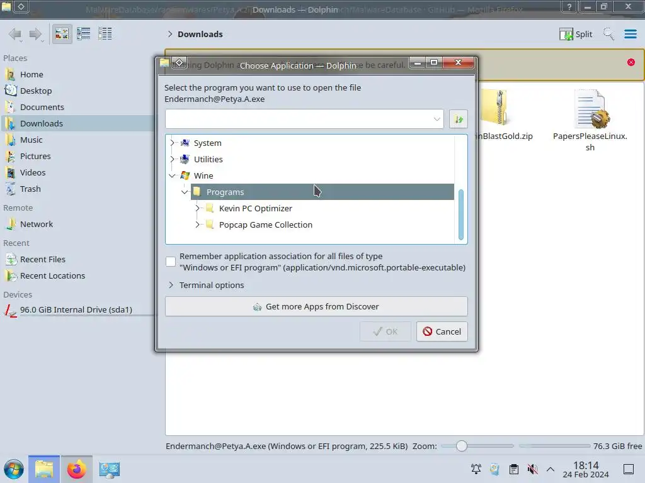Expand the System category

[172, 143]
